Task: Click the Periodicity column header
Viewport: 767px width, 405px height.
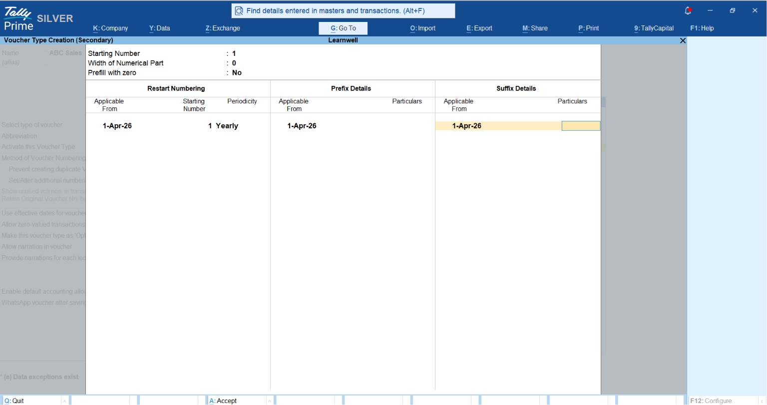Action: (242, 101)
